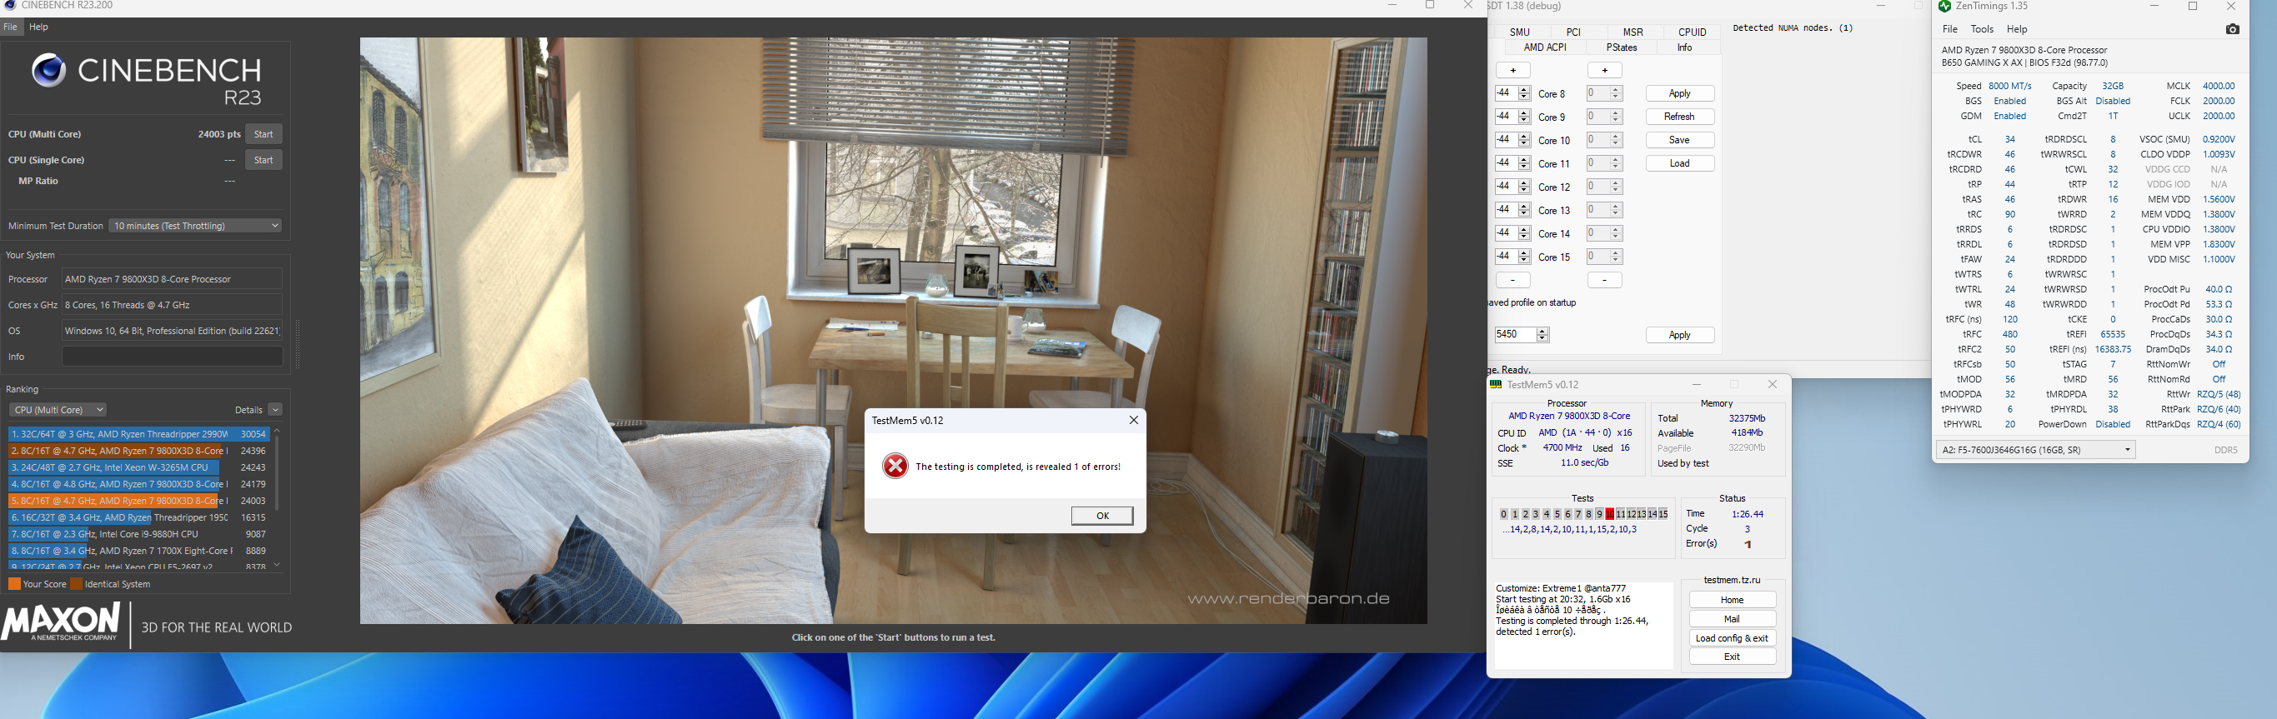Adjust the Core 9 -44 offset stepper

coord(1524,117)
